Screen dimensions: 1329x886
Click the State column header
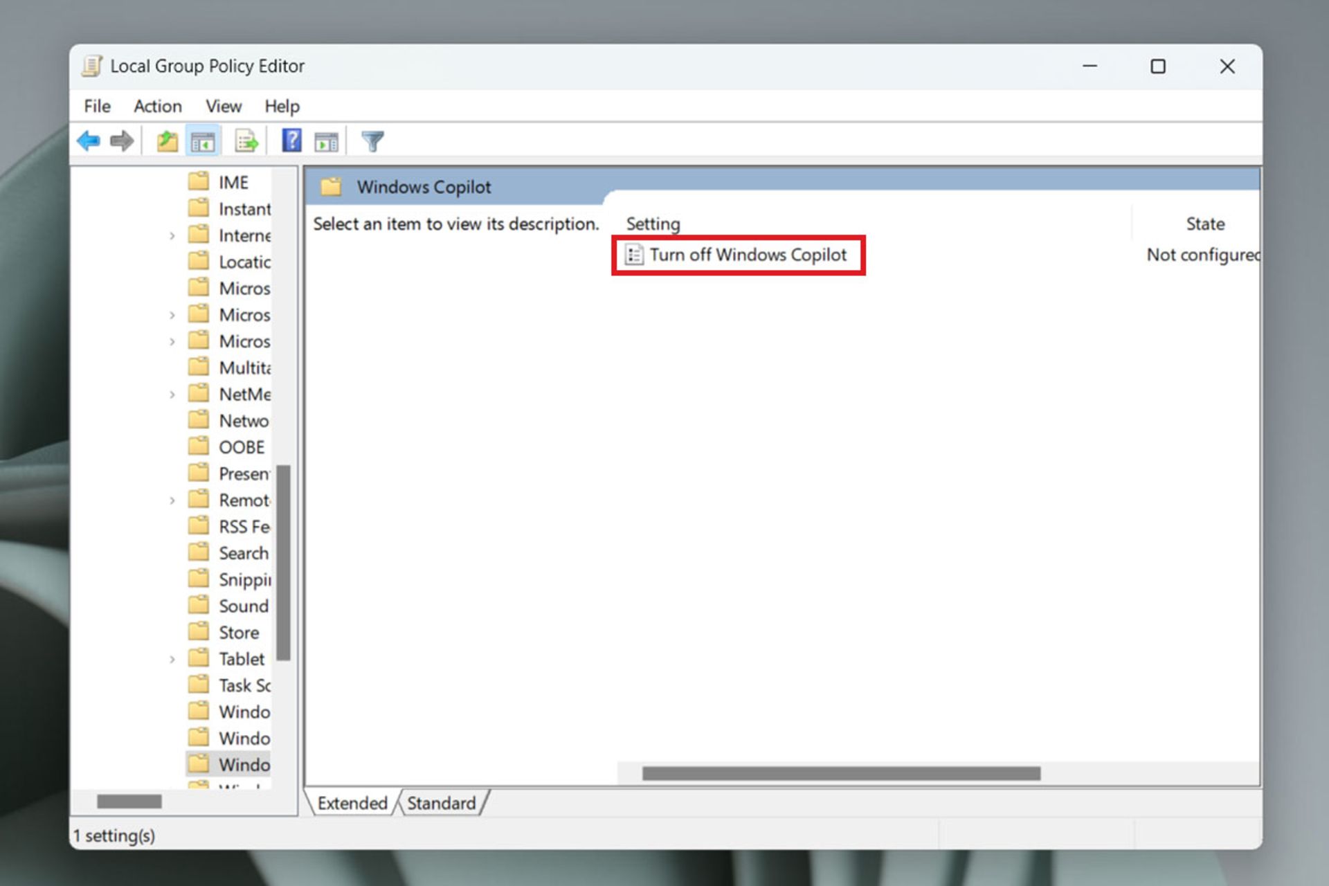[x=1205, y=224]
